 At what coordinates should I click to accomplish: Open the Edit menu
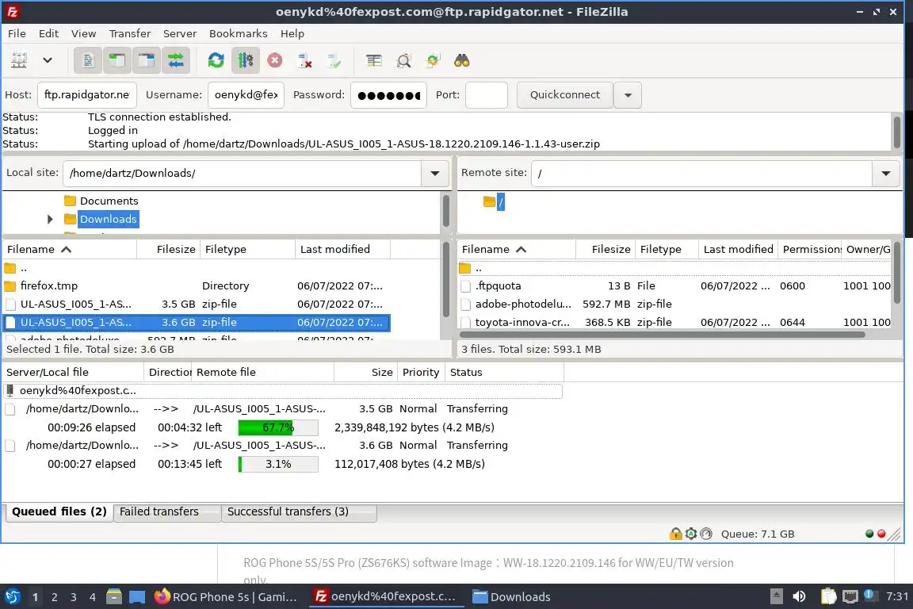pyautogui.click(x=48, y=34)
